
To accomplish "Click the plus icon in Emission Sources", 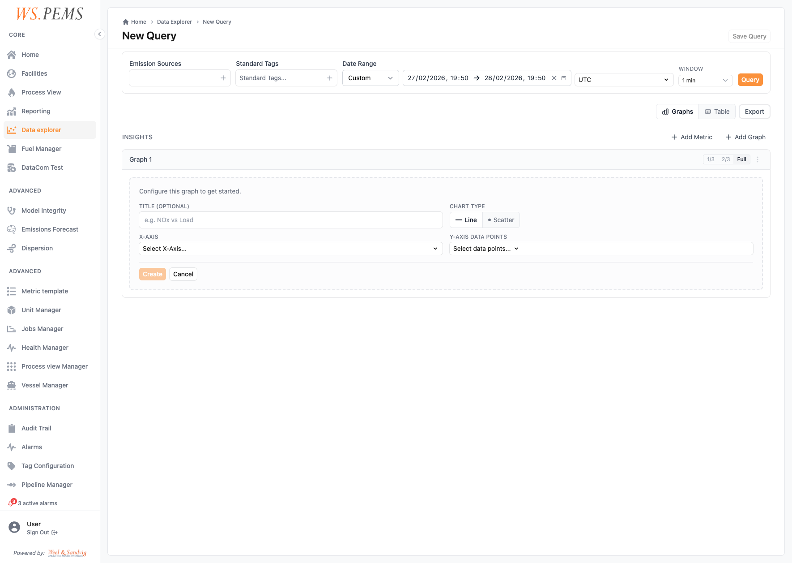I will [x=223, y=78].
